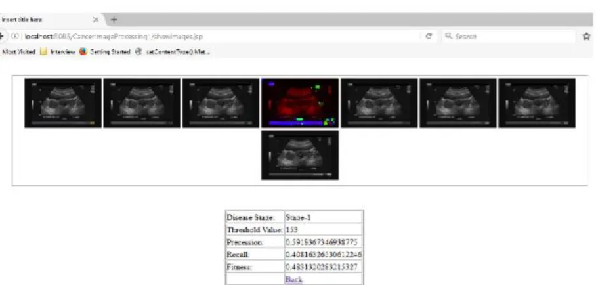The height and width of the screenshot is (285, 596).
Task: Bookmark this page with the star icon
Action: tap(587, 37)
